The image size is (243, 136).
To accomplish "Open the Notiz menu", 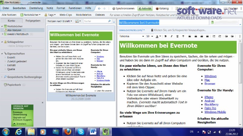I will click(50, 8).
